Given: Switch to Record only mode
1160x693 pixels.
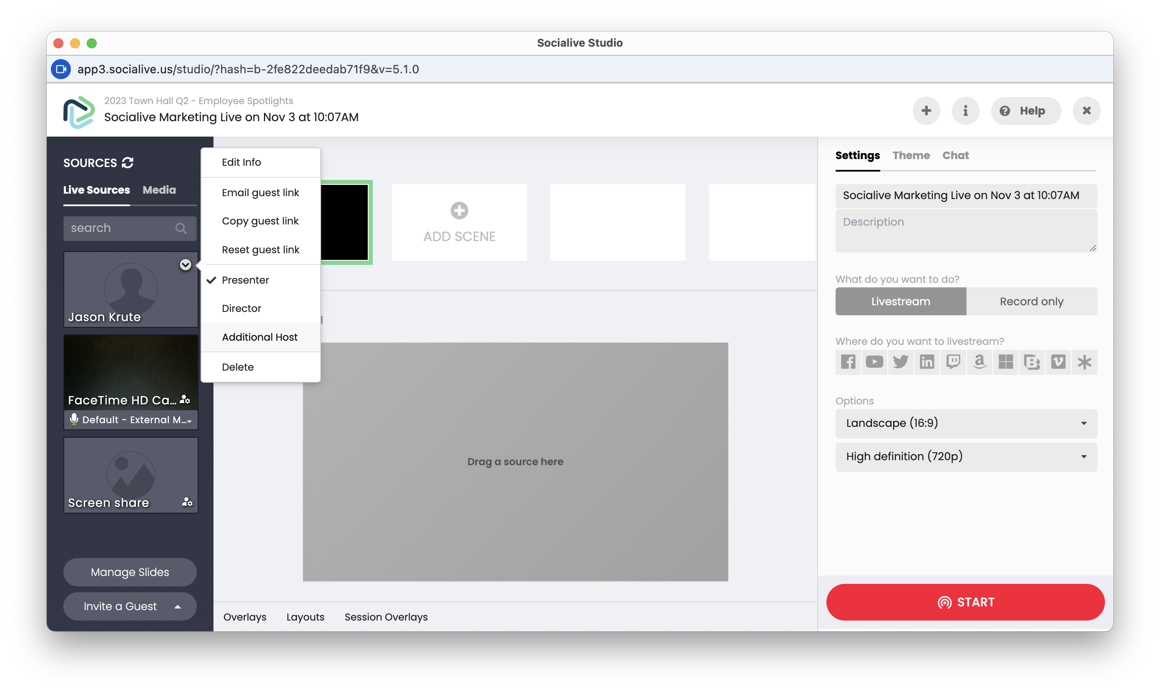Looking at the screenshot, I should 1031,301.
